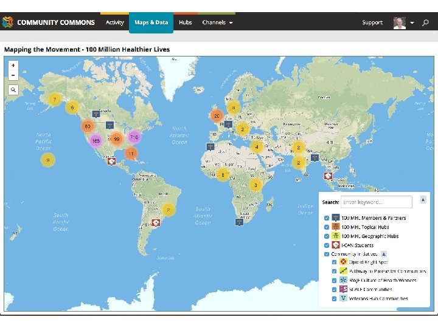Click the I-CAN Students marker in Mexico
Viewport: 438px width, 328px height.
pos(112,161)
